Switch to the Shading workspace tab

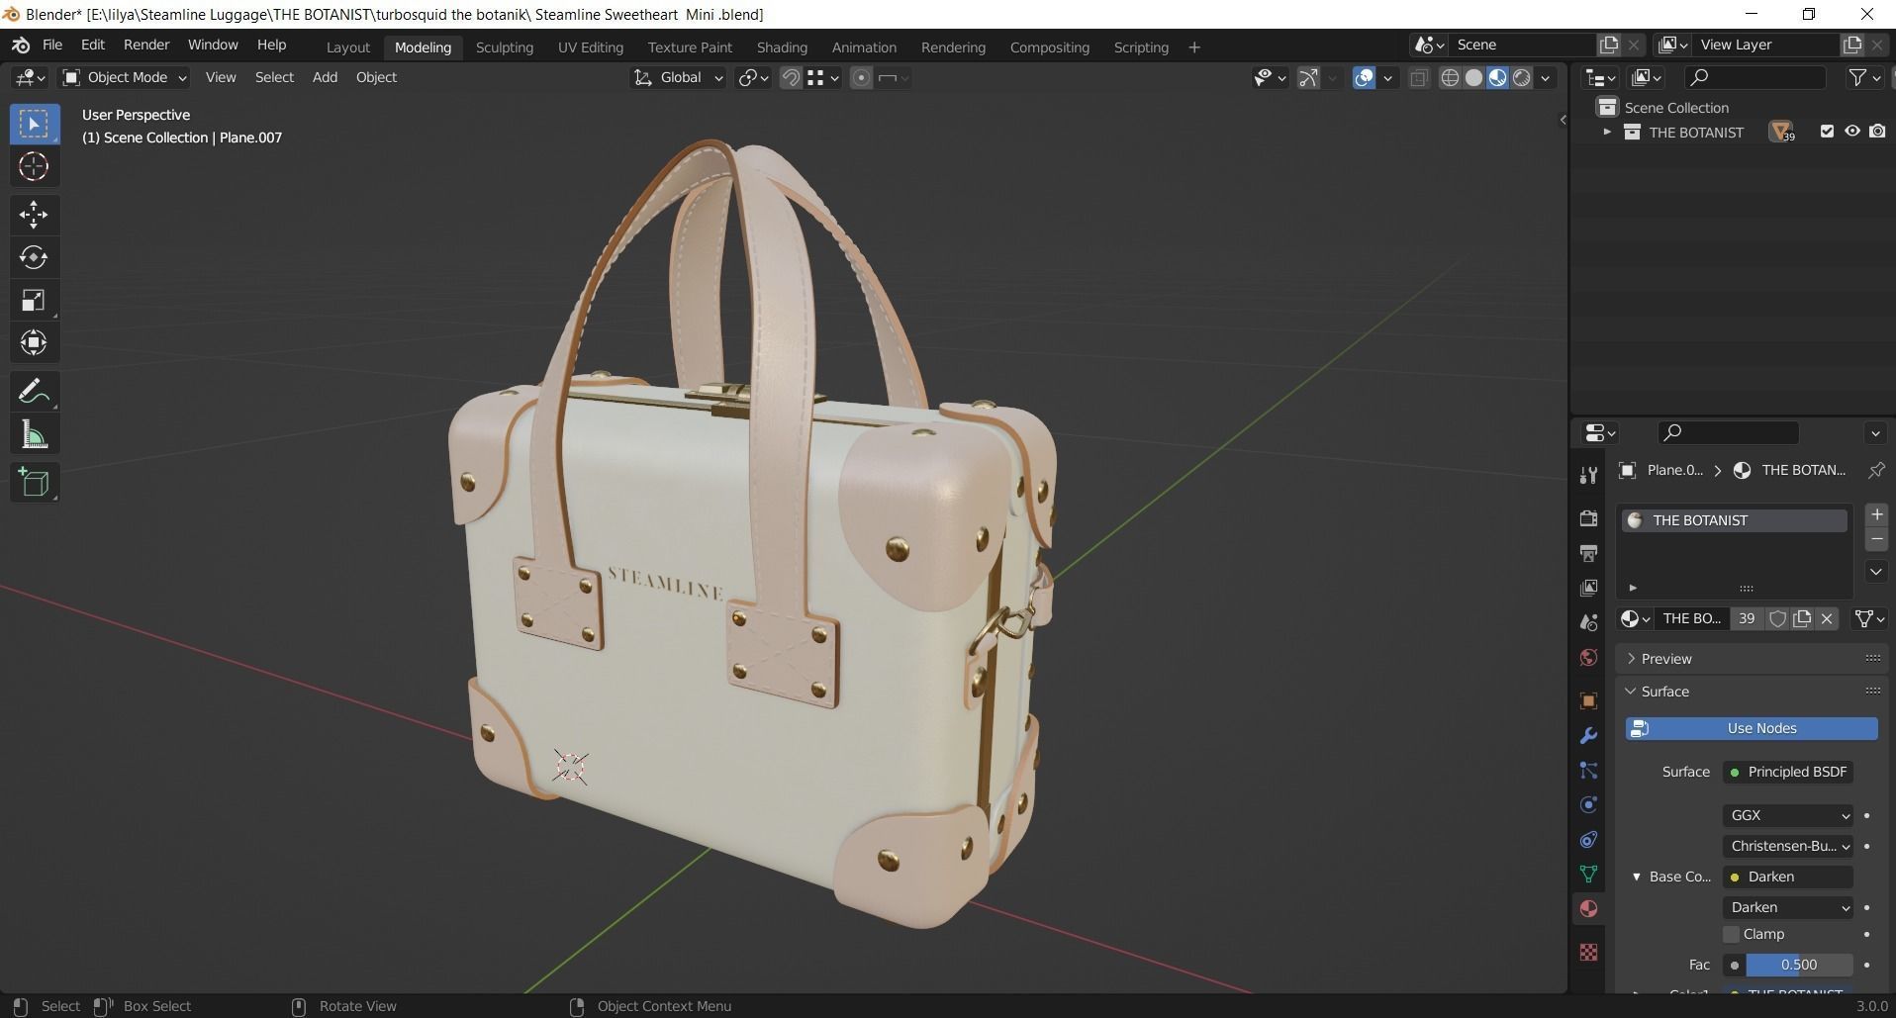(x=782, y=47)
